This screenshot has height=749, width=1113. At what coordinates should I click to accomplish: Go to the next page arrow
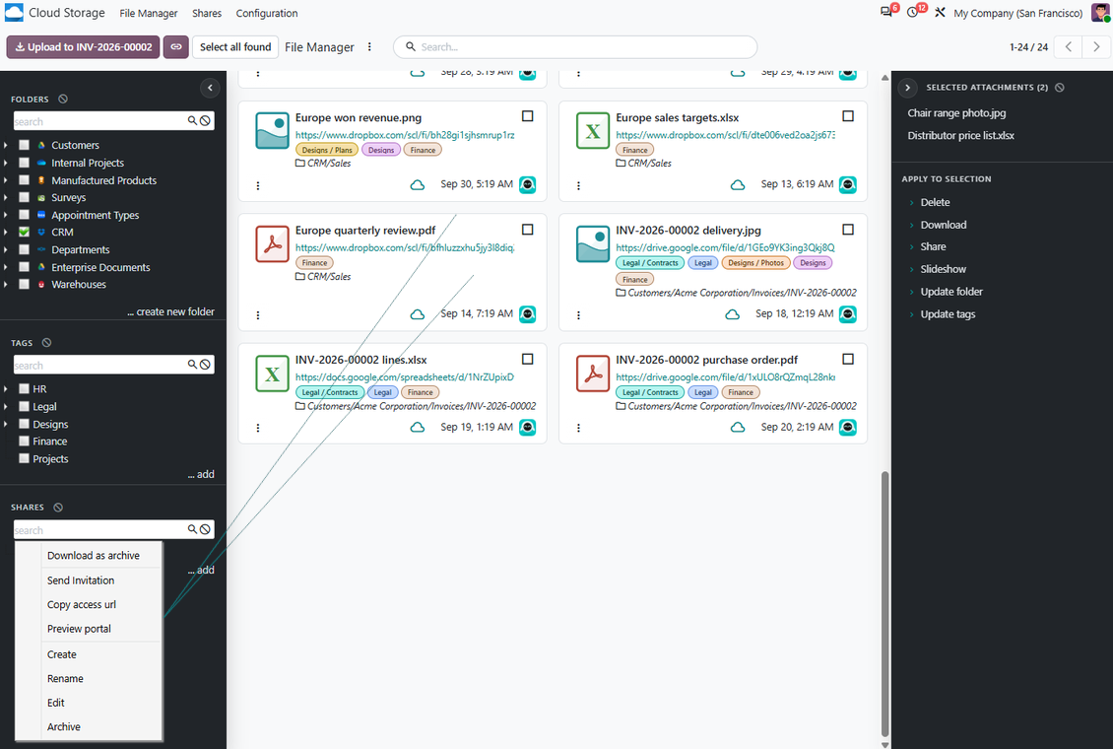[x=1096, y=47]
